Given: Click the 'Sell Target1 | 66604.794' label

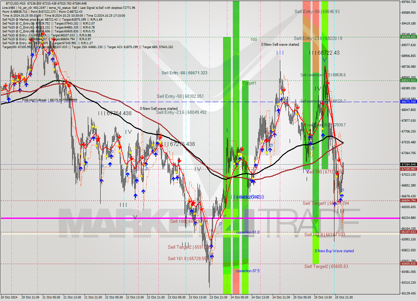Looking at the screenshot, I should pyautogui.click(x=326, y=203).
